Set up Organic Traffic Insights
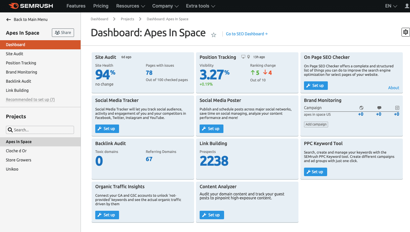The height and width of the screenshot is (232, 410). [x=107, y=215]
